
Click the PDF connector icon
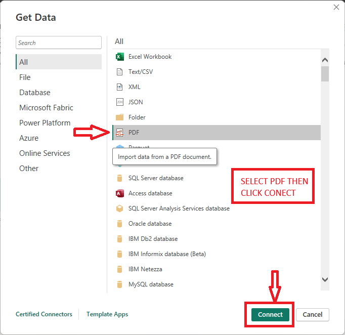(120, 133)
